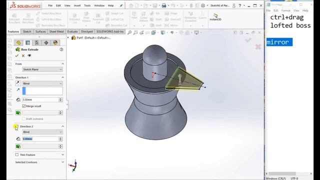Viewport: 320px width, 180px height.
Task: Click the title bar help question mark
Action: coord(240,5)
